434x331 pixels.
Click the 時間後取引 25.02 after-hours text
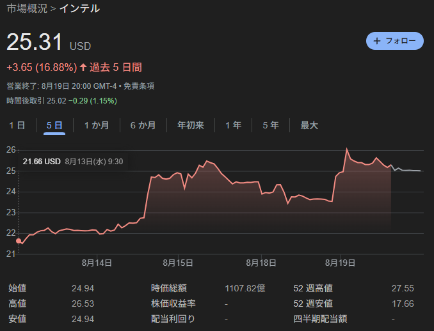coord(36,101)
